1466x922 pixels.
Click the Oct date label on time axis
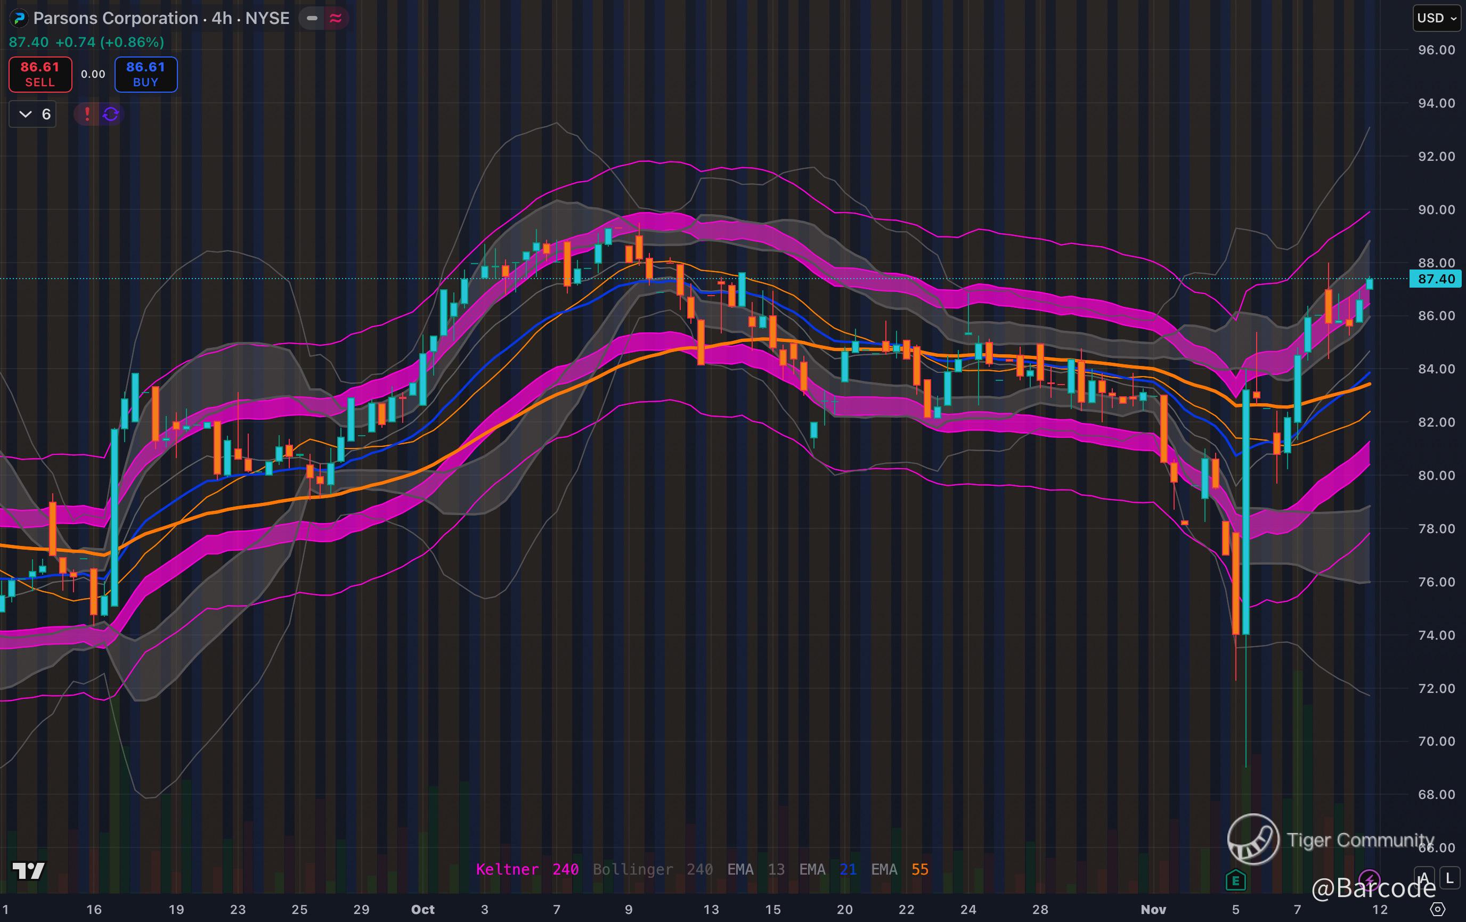click(x=422, y=909)
